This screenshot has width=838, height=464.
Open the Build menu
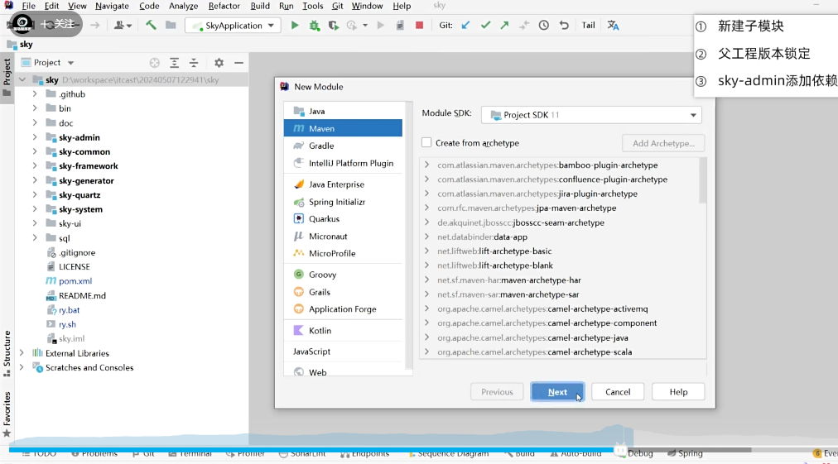click(260, 6)
